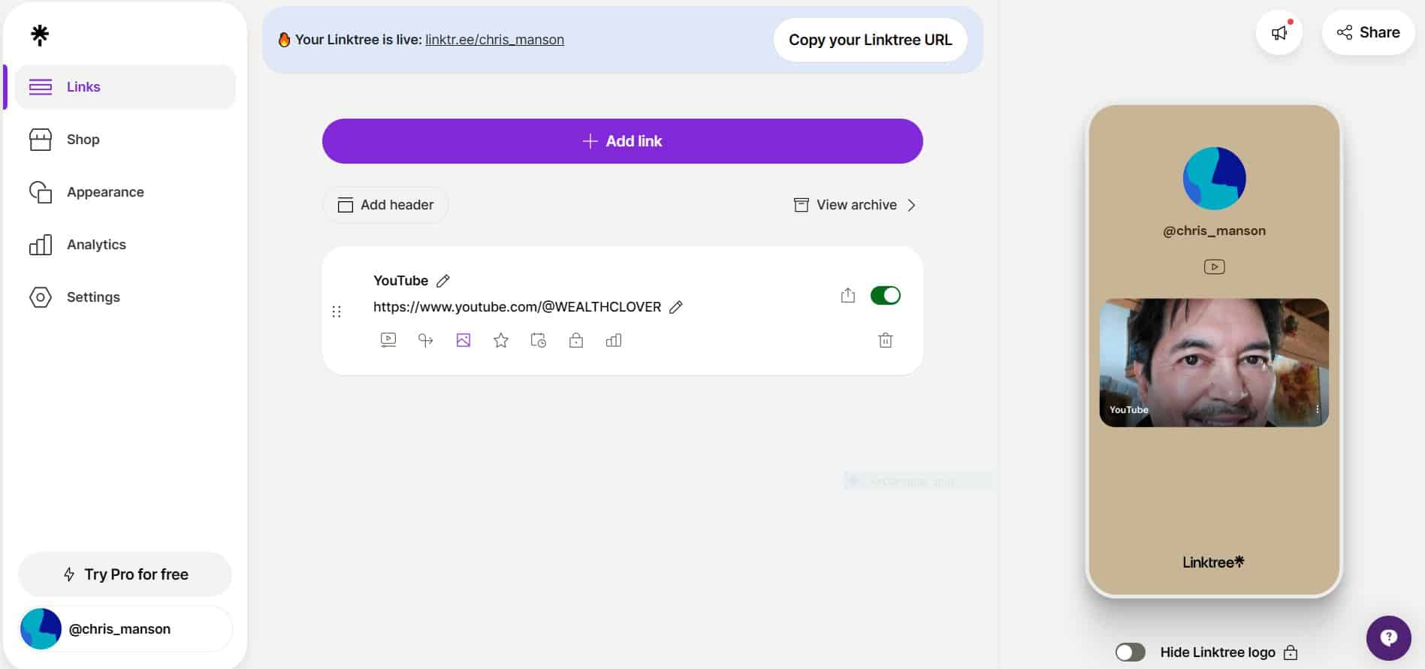
Task: Open announcements megaphone icon
Action: (x=1279, y=32)
